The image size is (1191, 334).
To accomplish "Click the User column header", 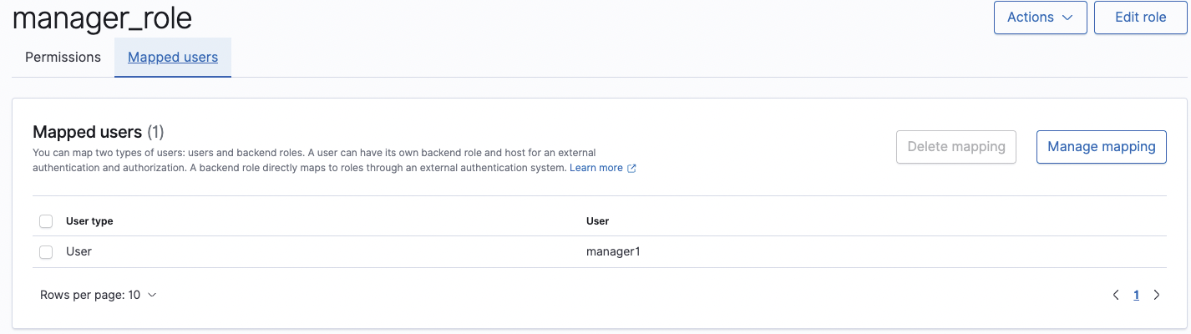I will pos(598,221).
